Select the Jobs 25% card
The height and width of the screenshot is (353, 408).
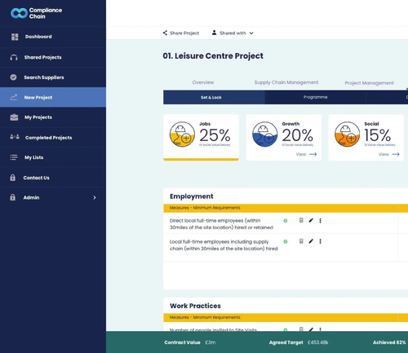tap(201, 137)
